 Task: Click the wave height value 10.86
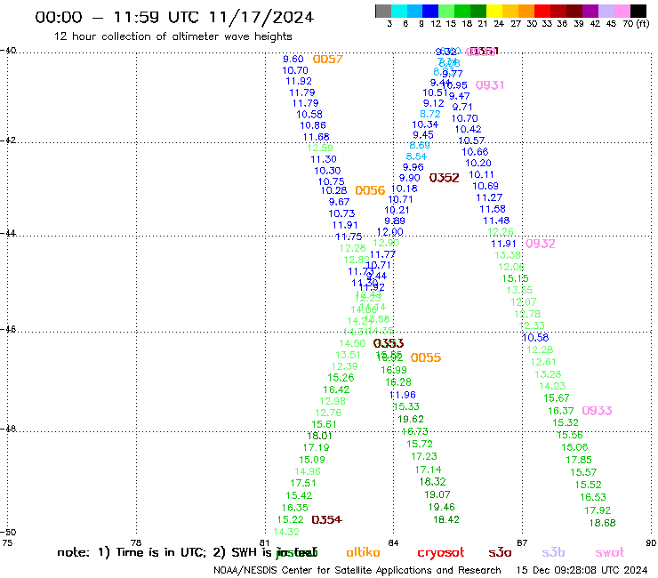tap(313, 125)
